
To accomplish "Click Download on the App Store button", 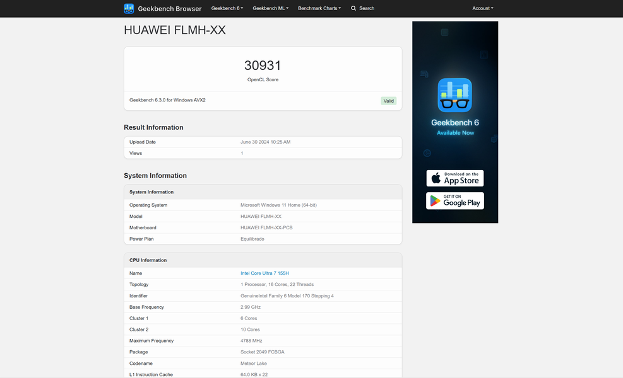I will point(455,178).
